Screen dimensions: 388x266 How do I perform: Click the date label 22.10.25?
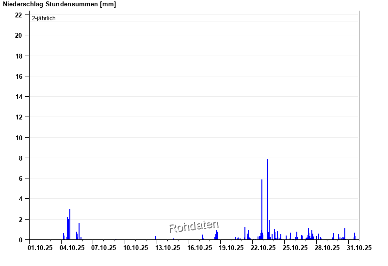[x=263, y=248]
